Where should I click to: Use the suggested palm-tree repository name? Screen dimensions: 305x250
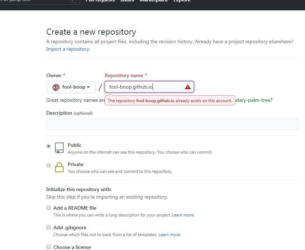(x=253, y=100)
